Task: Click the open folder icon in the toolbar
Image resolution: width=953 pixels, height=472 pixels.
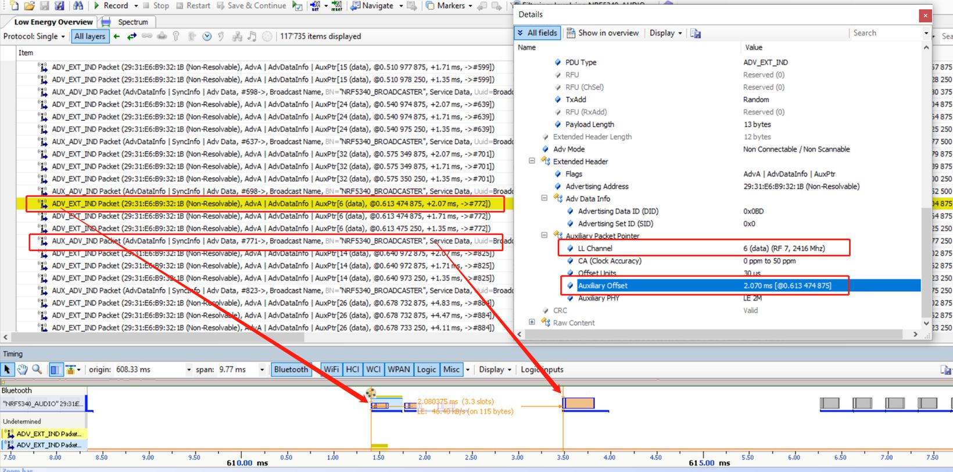Action: [29, 6]
